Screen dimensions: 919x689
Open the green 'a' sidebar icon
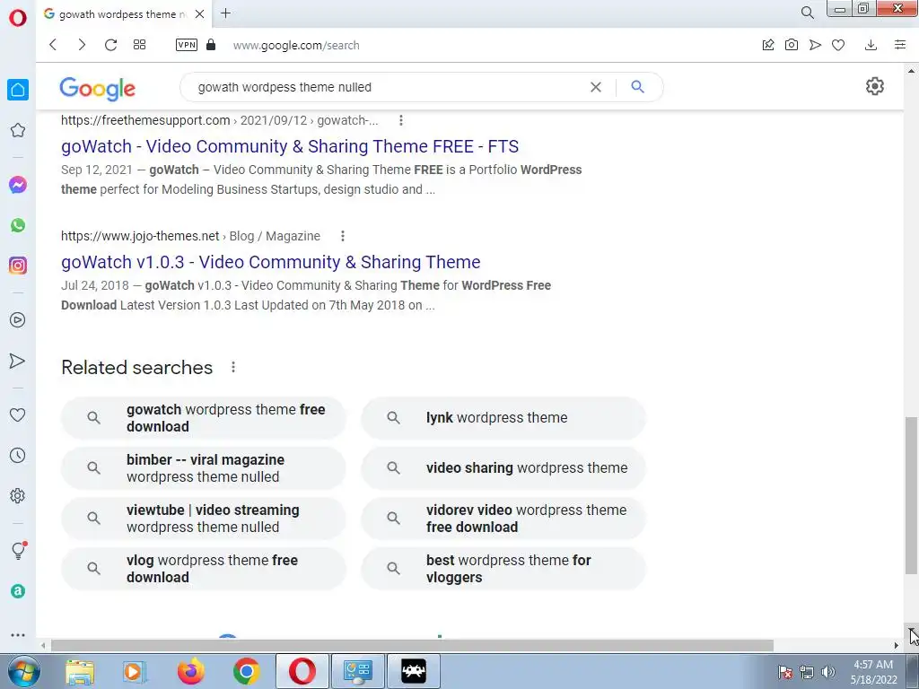tap(18, 591)
